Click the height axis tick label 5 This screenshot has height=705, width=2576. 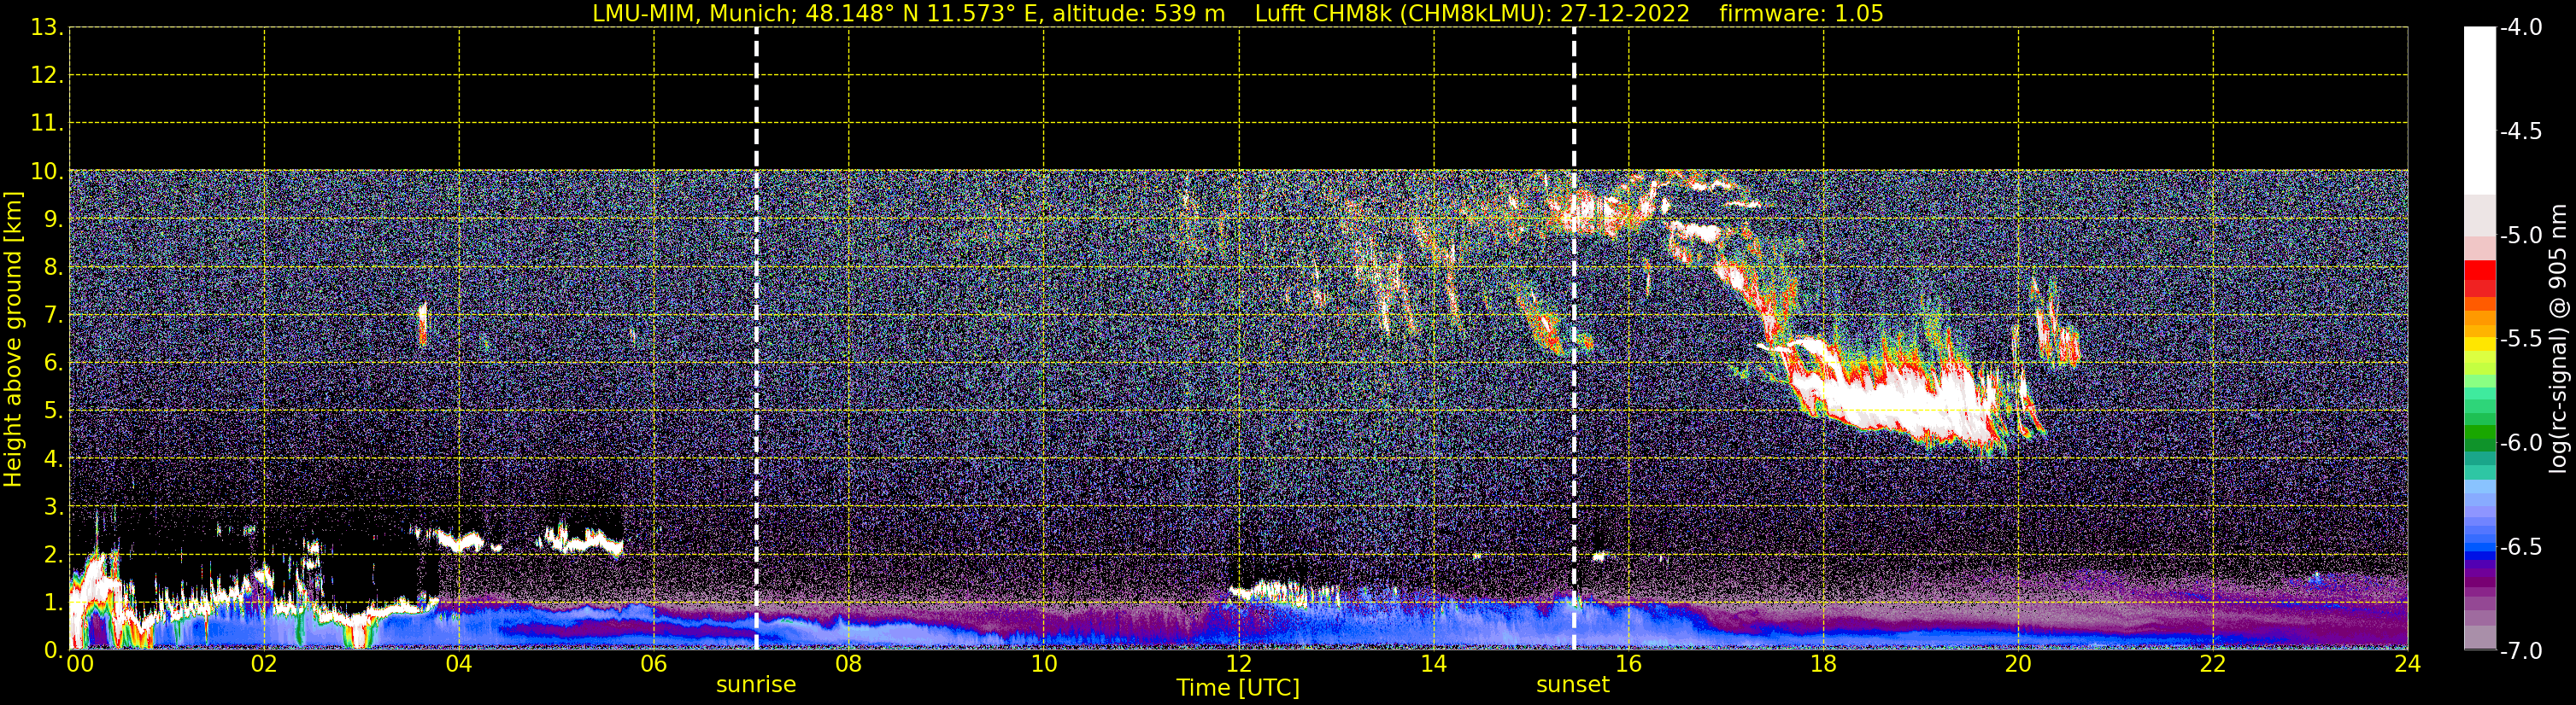click(52, 411)
